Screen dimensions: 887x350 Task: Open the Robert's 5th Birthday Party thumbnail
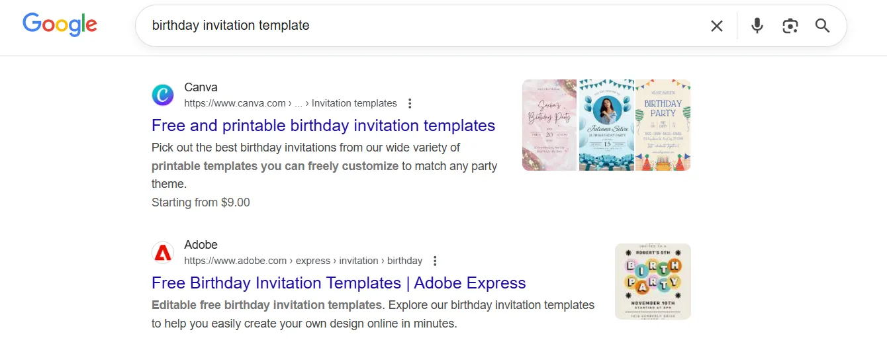(653, 281)
